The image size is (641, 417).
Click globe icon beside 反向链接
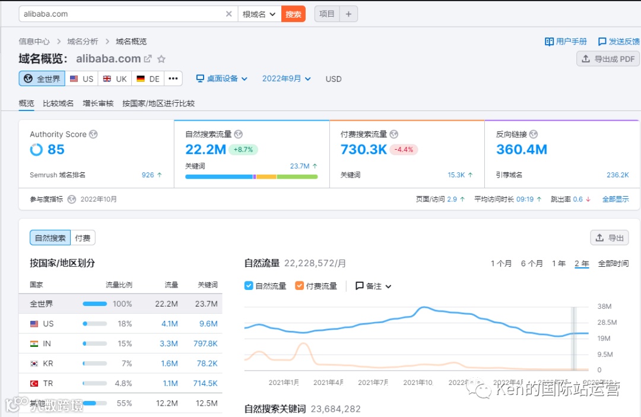point(534,134)
